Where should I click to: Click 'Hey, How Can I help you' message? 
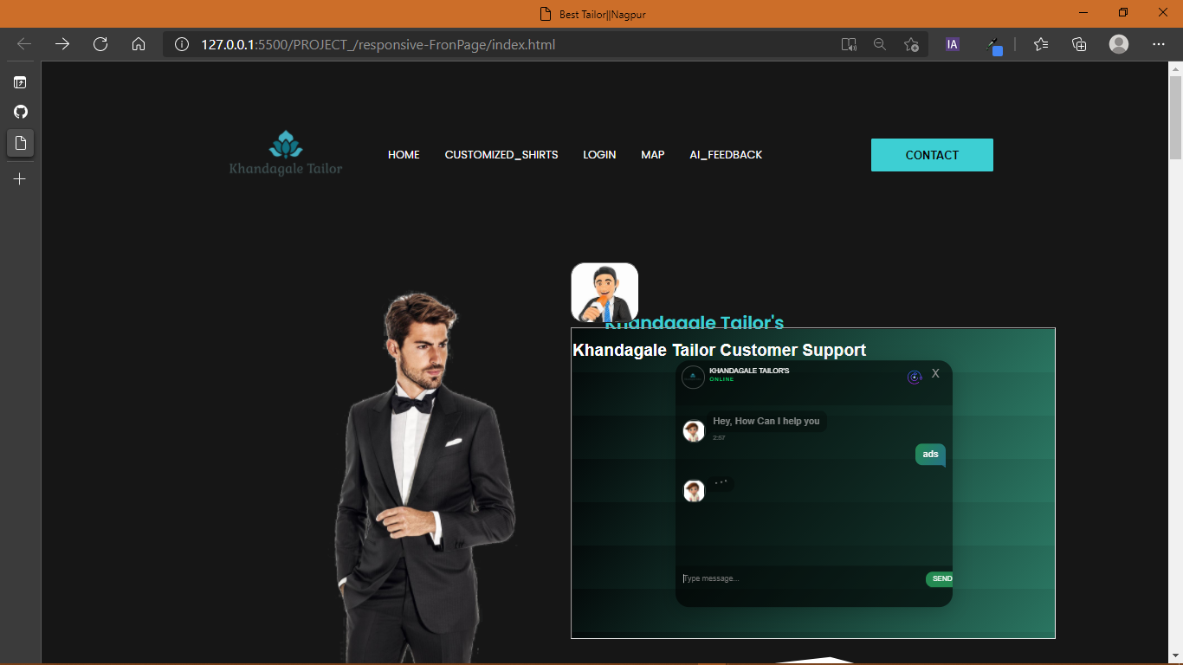pyautogui.click(x=766, y=422)
